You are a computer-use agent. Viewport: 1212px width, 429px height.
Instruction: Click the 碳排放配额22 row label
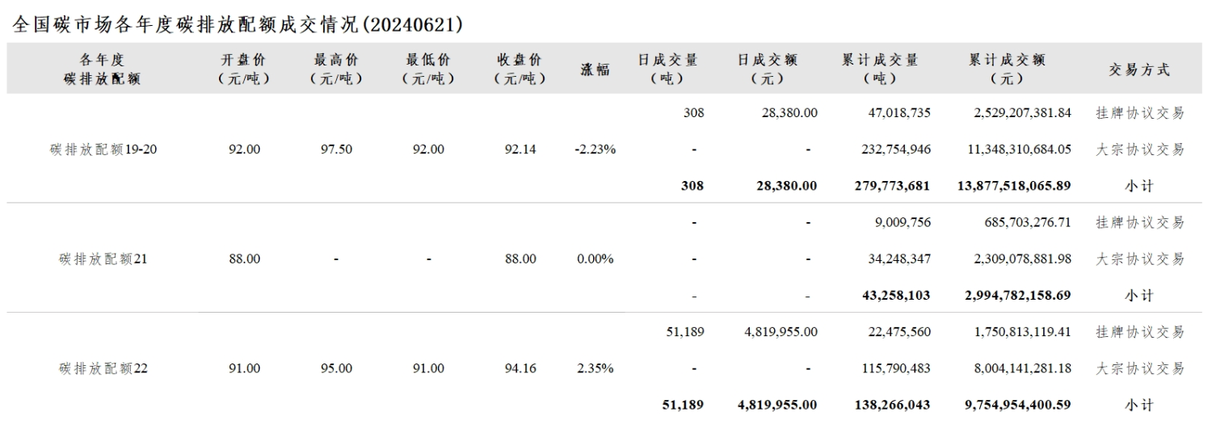[x=103, y=368]
